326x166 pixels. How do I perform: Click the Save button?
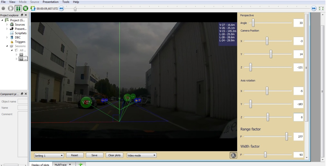pyautogui.click(x=95, y=155)
